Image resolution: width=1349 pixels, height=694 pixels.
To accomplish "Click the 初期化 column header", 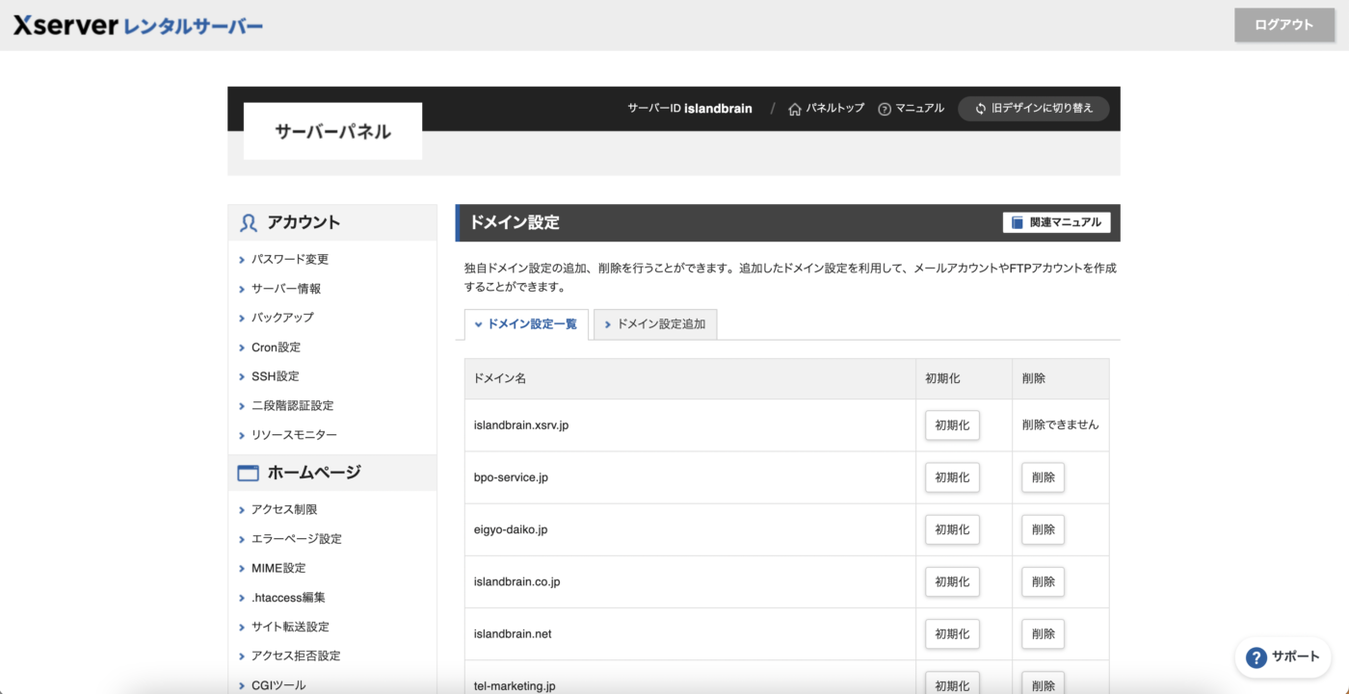I will coord(964,378).
